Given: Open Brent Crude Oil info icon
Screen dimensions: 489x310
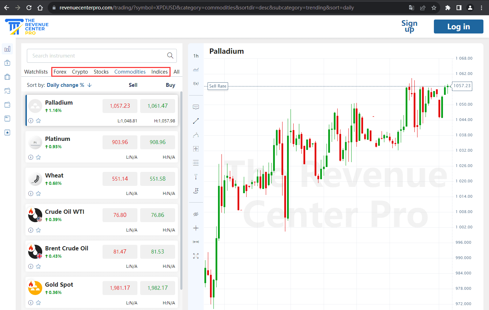Looking at the screenshot, I should [x=31, y=266].
